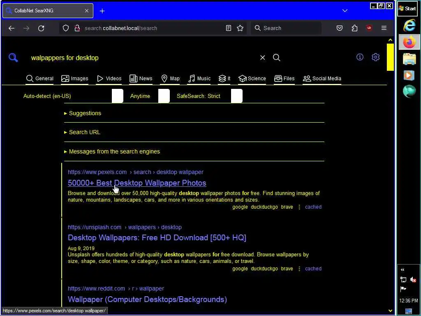Open the SafeSearch: Strict dropdown

(209, 96)
